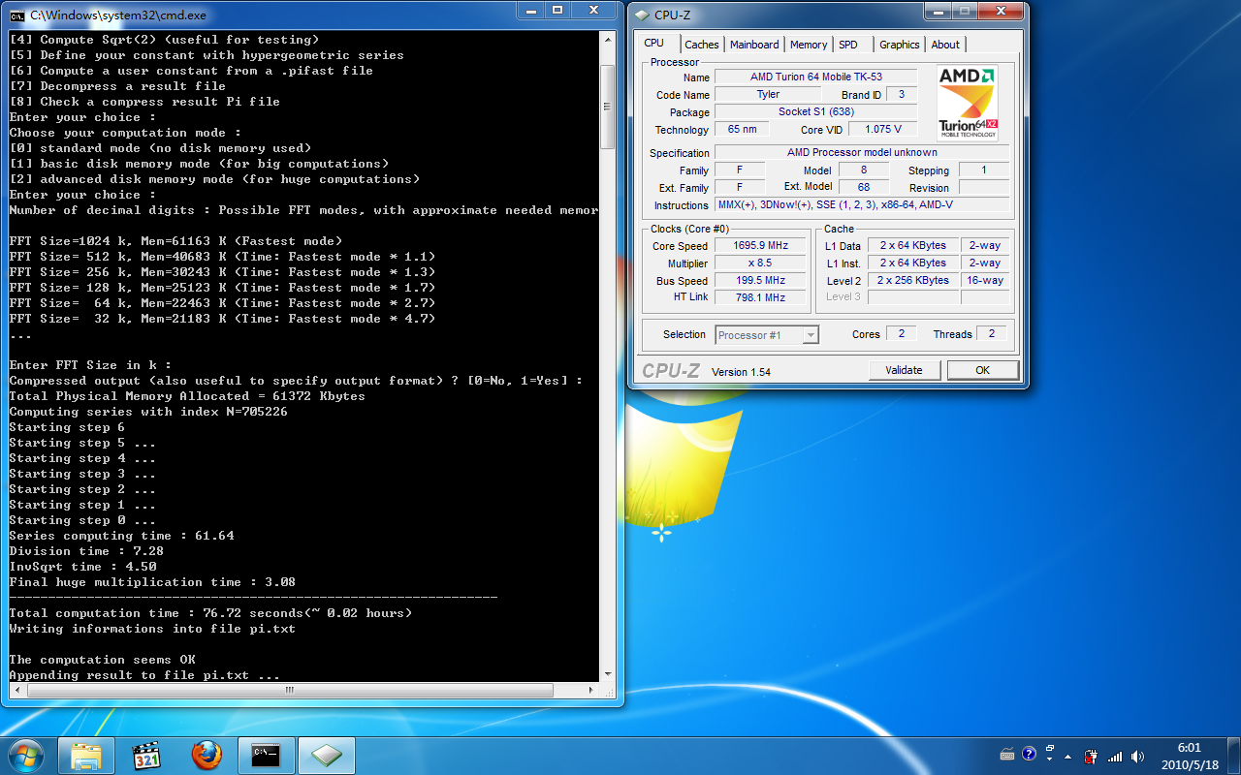Image resolution: width=1241 pixels, height=775 pixels.
Task: Switch to the cmd.exe taskbar button
Action: 266,756
